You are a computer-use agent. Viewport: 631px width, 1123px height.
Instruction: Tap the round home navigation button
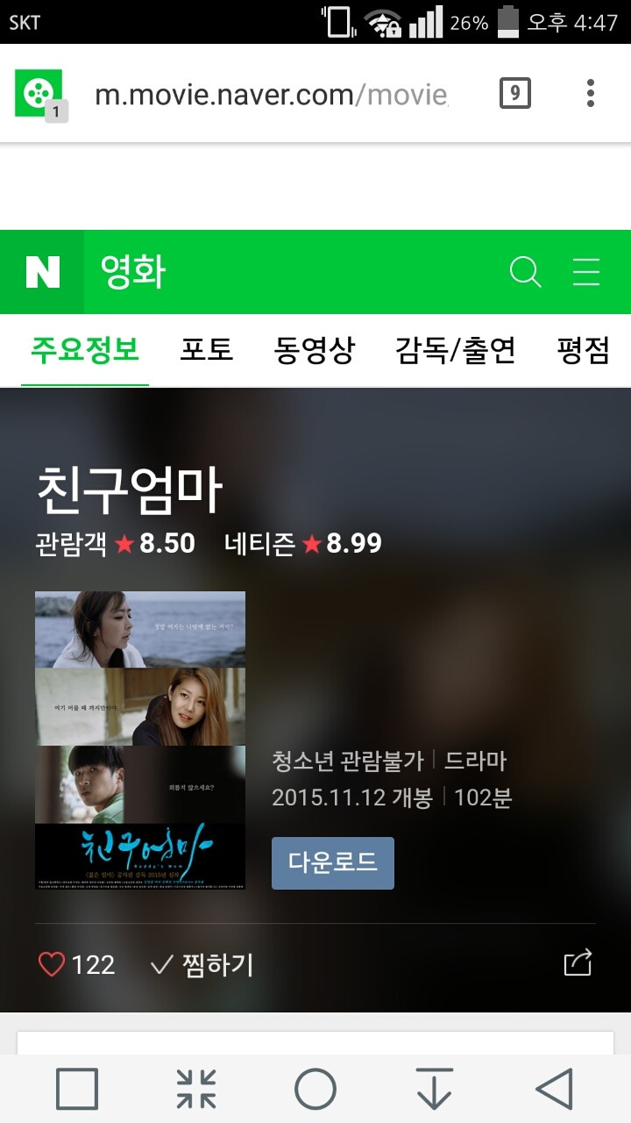315,1089
